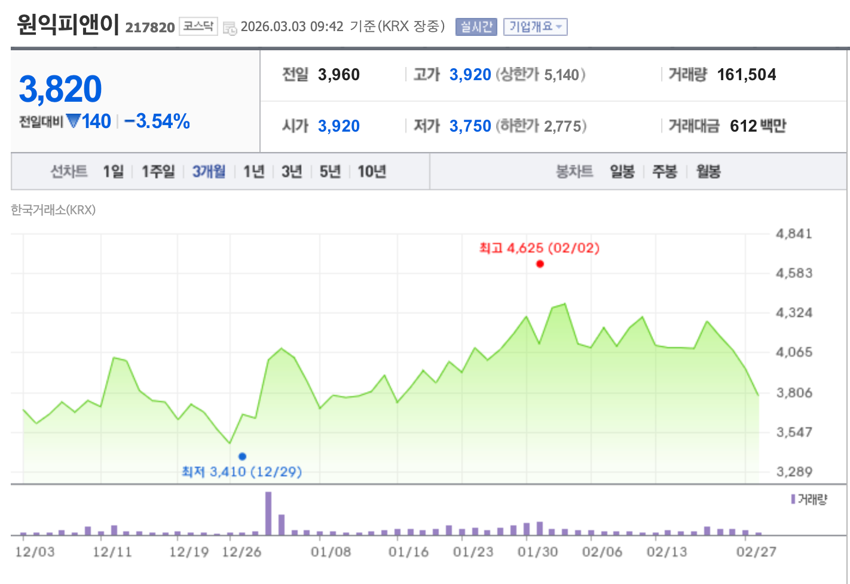Click the 01/30 date axis label
Screen dimensions: 850x584
pos(537,552)
